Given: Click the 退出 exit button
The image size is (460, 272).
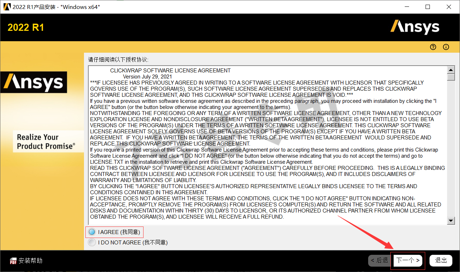Looking at the screenshot, I should (x=441, y=260).
